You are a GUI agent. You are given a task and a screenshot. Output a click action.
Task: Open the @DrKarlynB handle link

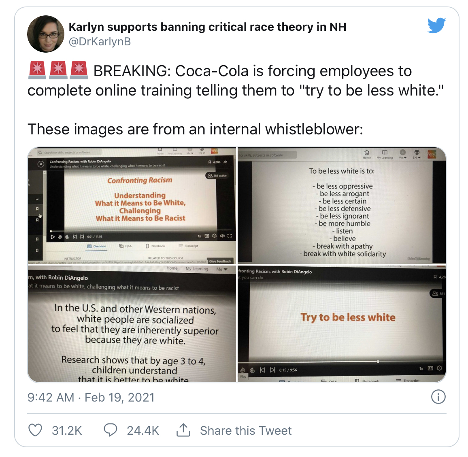[100, 42]
